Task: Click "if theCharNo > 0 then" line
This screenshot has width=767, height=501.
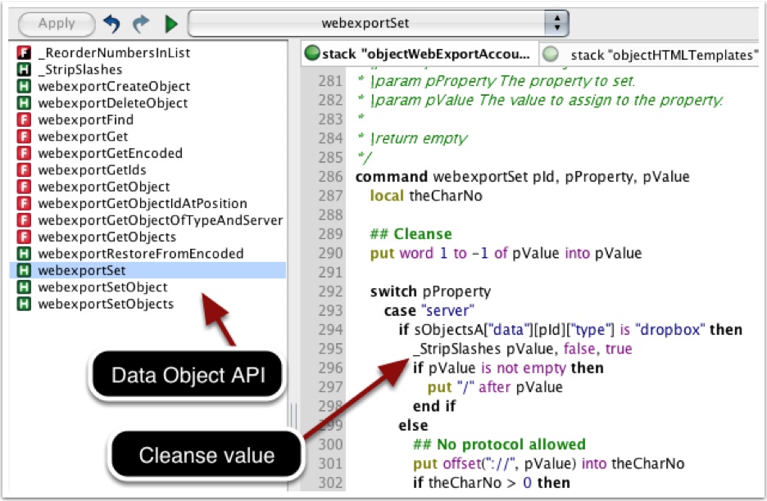Action: click(x=492, y=482)
